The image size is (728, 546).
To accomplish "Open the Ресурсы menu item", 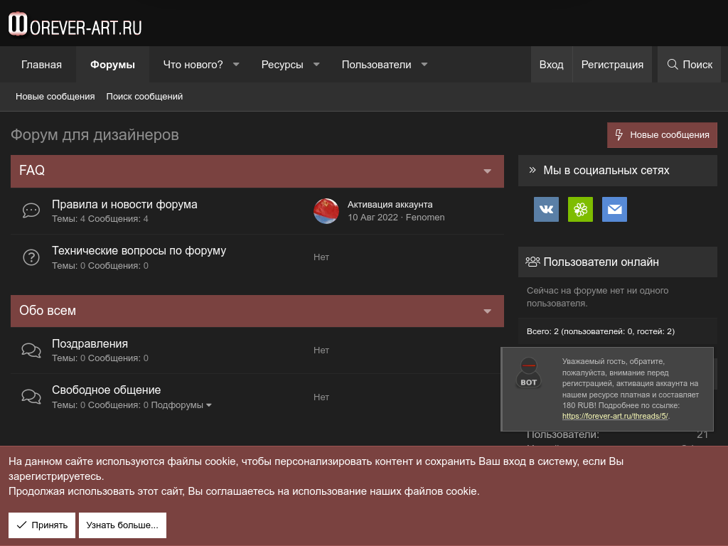I will pos(282,65).
